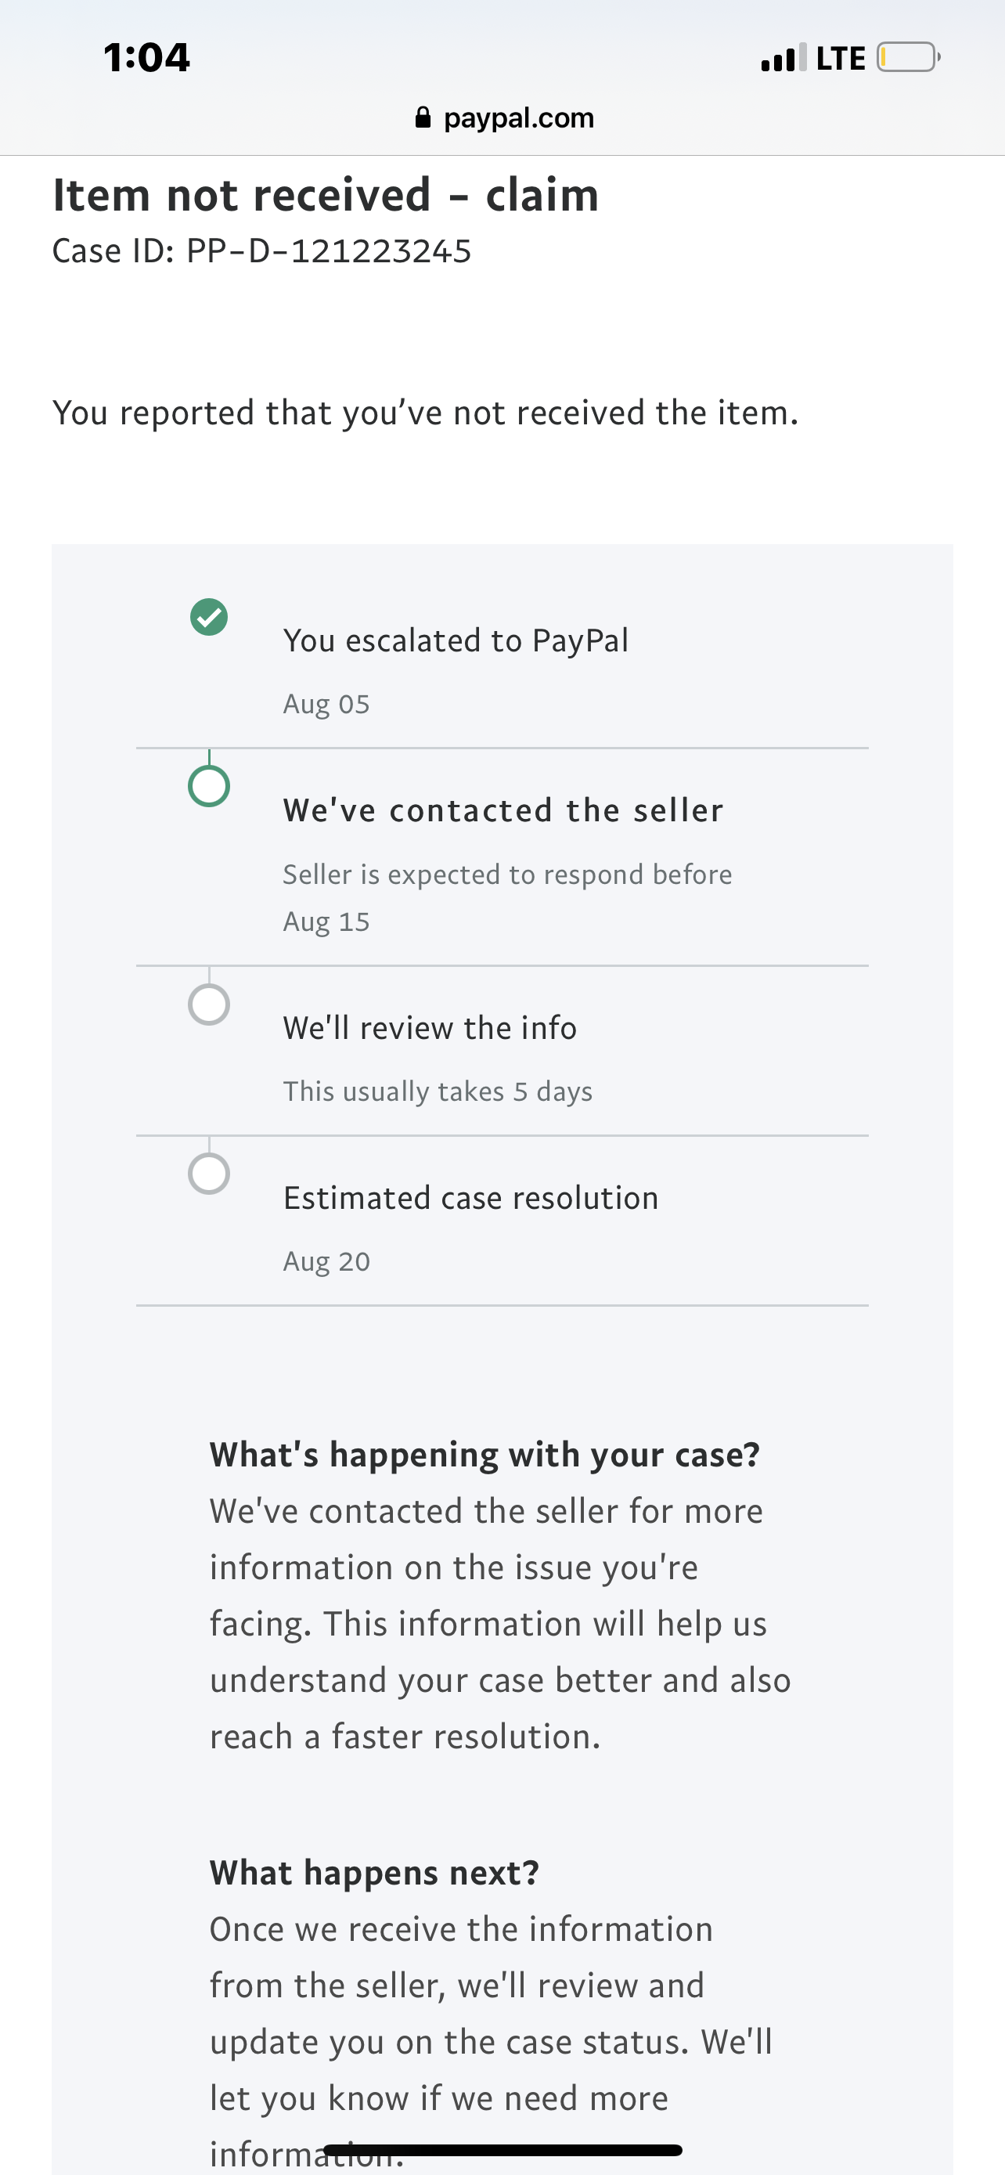This screenshot has width=1005, height=2175.
Task: Tap the 'What's happening with your case?' heading
Action: point(485,1454)
